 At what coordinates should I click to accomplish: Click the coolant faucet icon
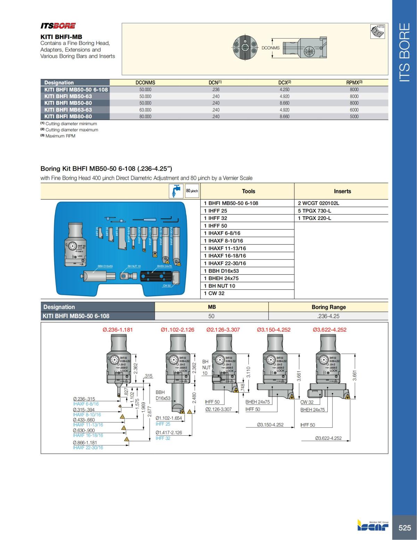click(176, 191)
